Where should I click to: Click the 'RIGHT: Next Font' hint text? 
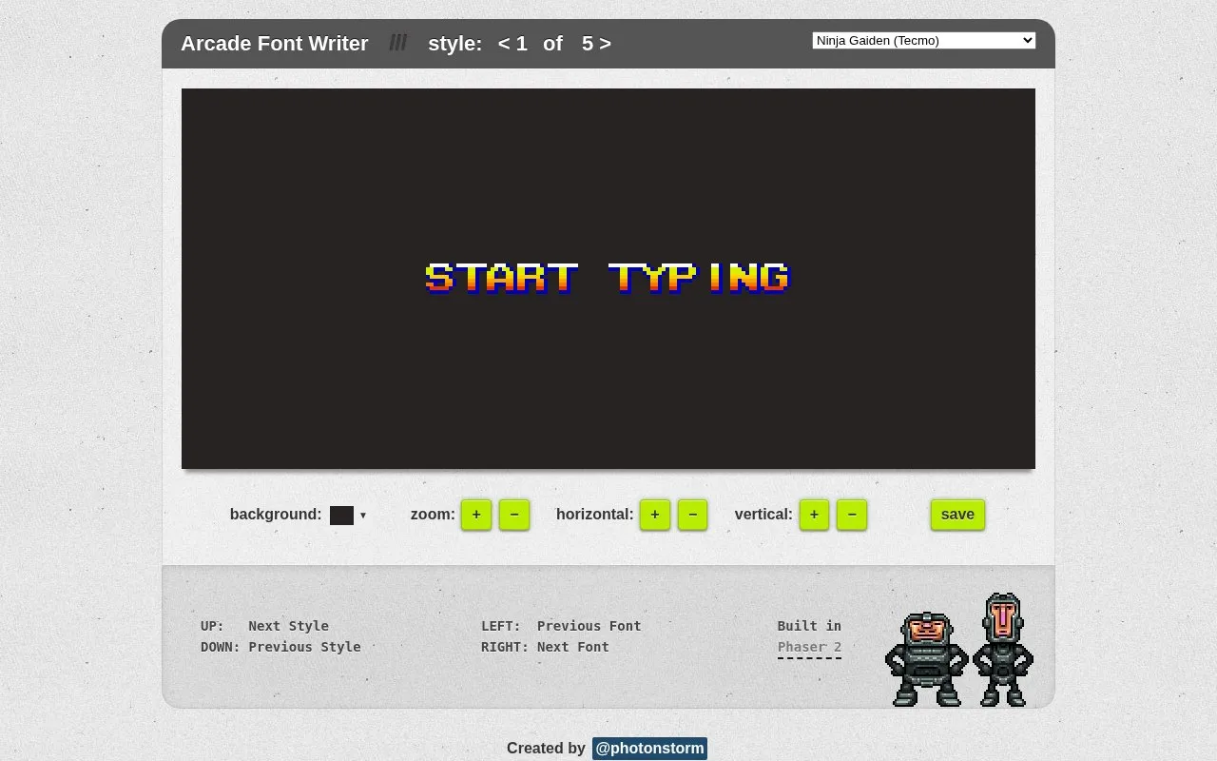[x=545, y=647]
